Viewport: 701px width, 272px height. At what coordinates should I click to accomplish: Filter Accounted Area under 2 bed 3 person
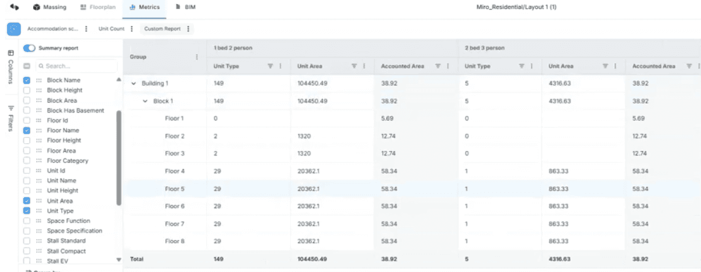[x=689, y=66]
